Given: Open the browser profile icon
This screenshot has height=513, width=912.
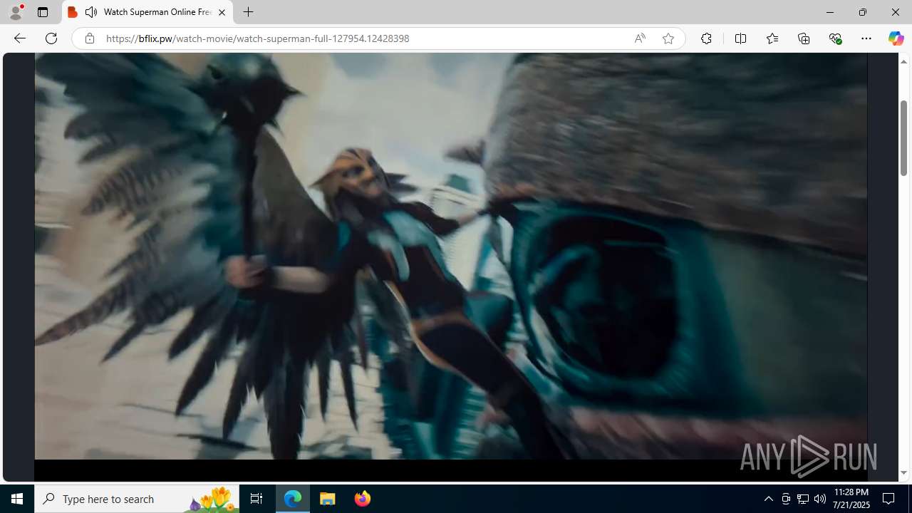Looking at the screenshot, I should coord(16,12).
